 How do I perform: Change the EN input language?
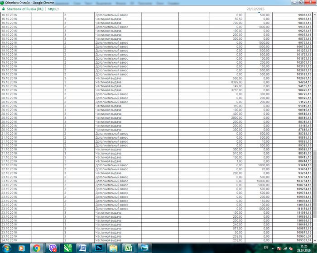266,248
